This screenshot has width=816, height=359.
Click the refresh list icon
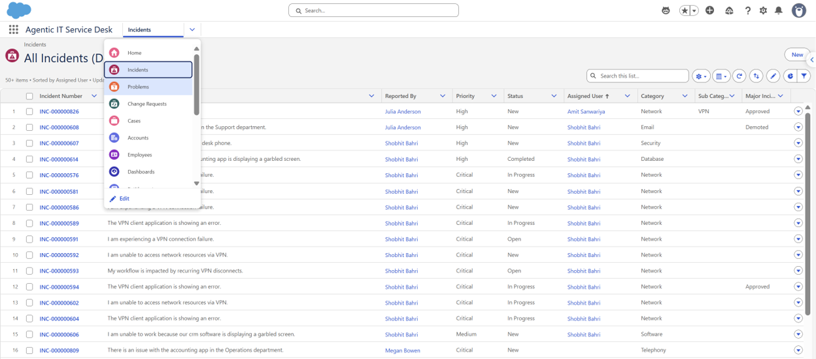tap(739, 76)
